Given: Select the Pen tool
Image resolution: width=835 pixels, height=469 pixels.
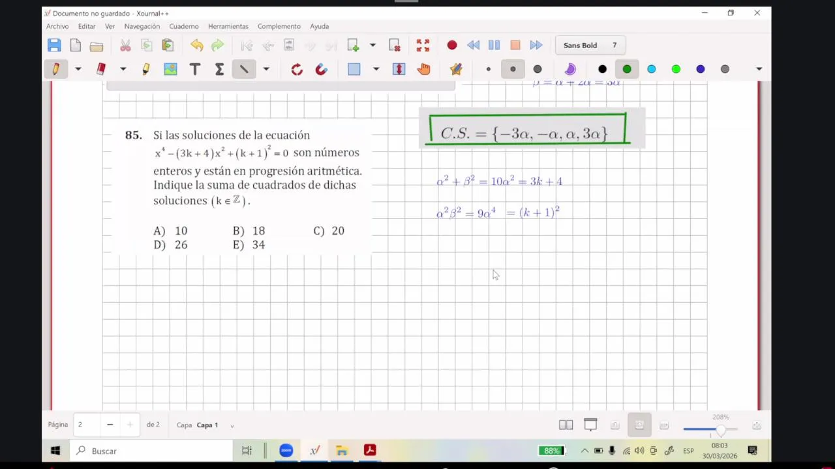Looking at the screenshot, I should [55, 69].
